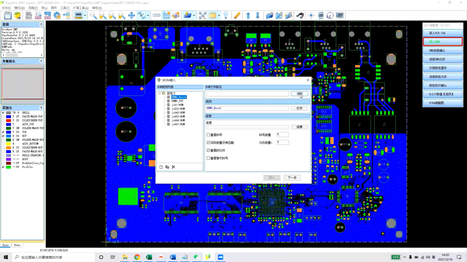Viewport: 467px width, 262px height.
Task: Collapse the 信息 panel chevron
Action: click(41, 24)
